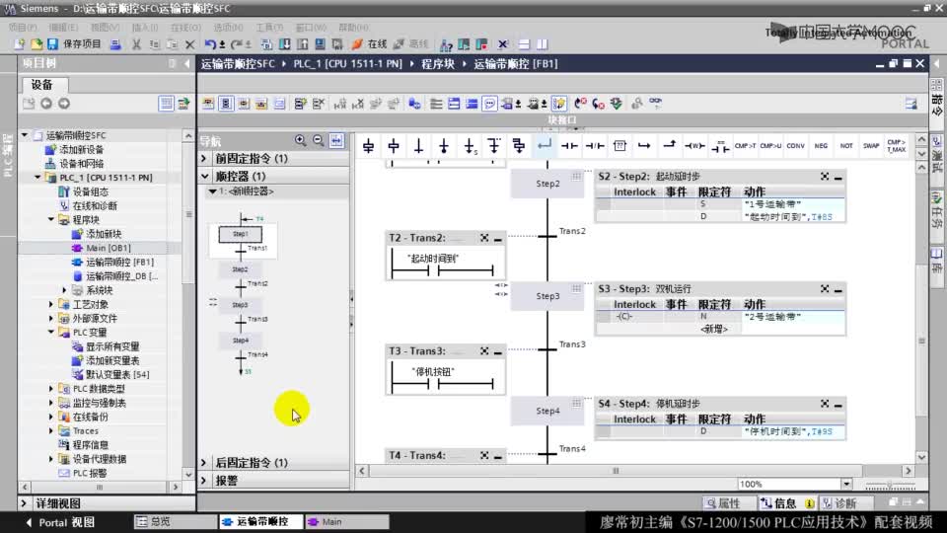The width and height of the screenshot is (947, 533).
Task: Expand the 工艺对象 folder
Action: pos(51,304)
